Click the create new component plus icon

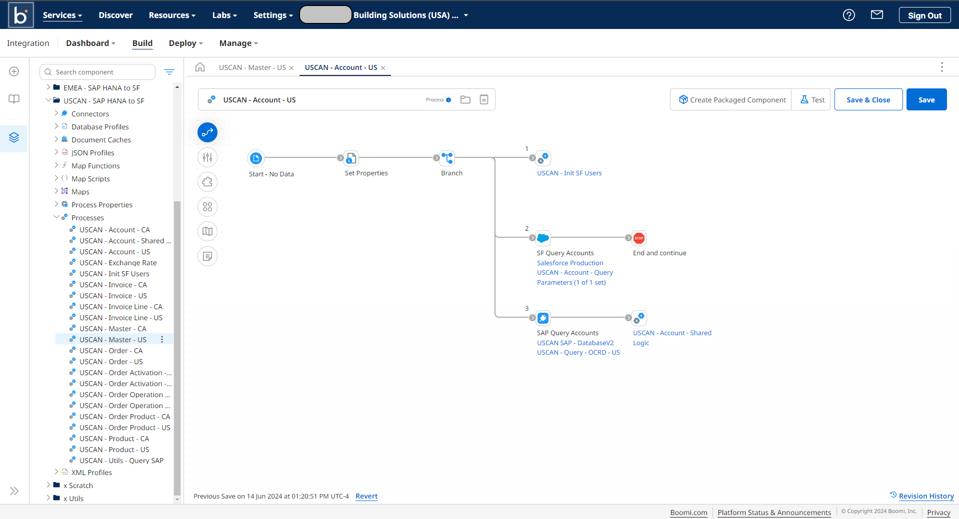coord(13,71)
